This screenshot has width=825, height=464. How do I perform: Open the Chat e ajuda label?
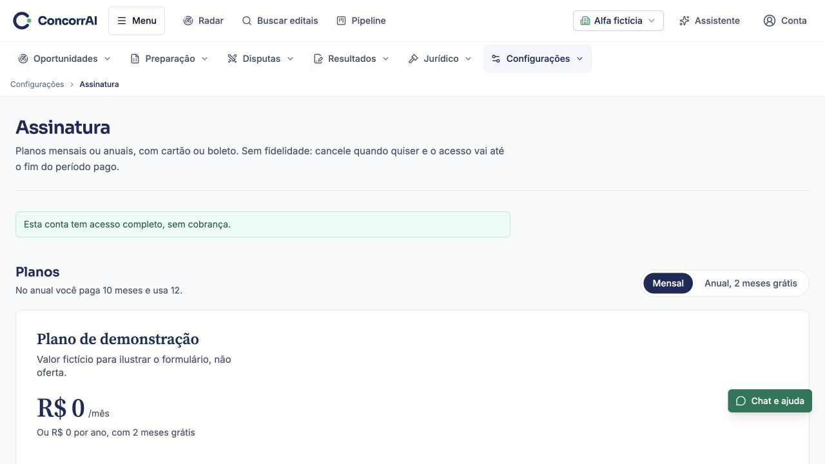pos(778,401)
